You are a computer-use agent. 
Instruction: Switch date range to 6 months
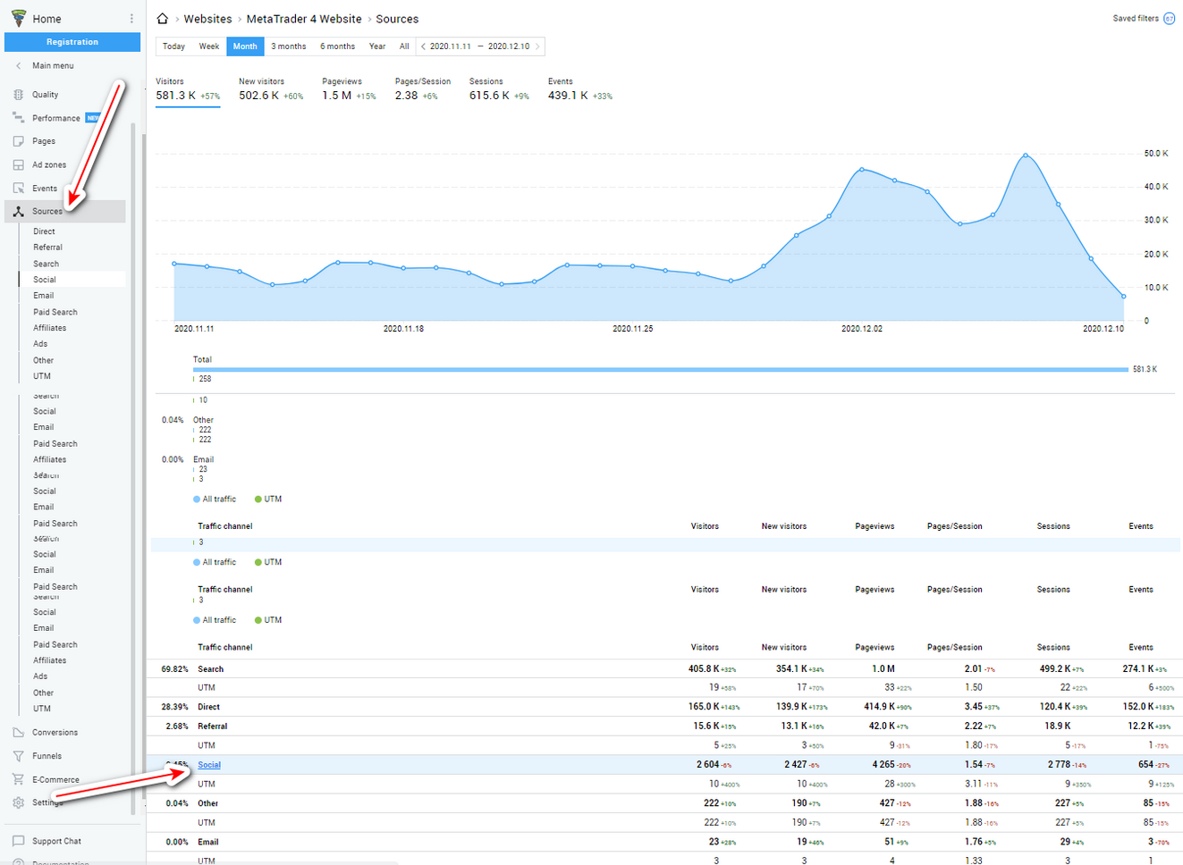pyautogui.click(x=337, y=46)
